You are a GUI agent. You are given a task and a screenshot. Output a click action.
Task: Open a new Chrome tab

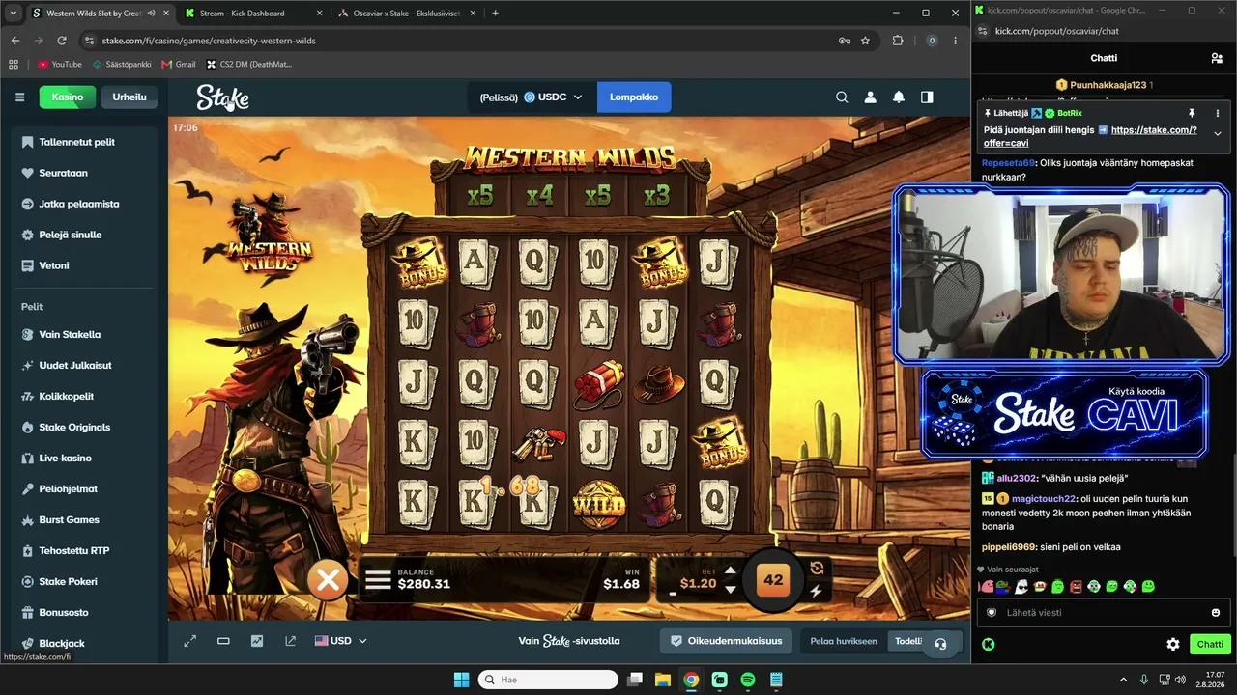coord(495,14)
